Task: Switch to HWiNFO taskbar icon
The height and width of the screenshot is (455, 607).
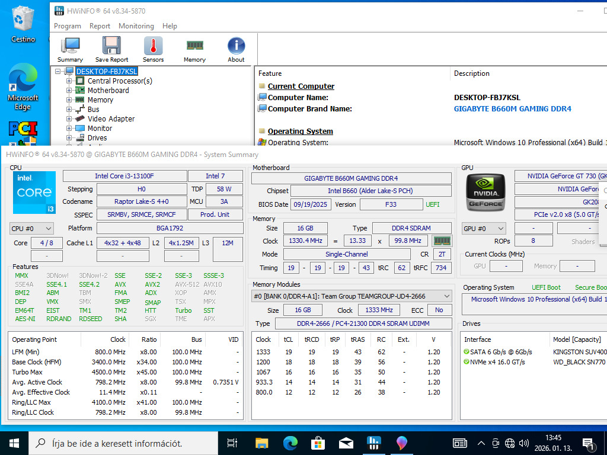Action: point(373,443)
